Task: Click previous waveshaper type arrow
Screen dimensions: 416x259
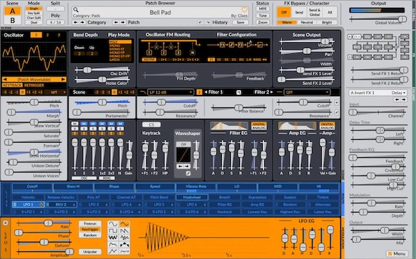Action: point(180,166)
